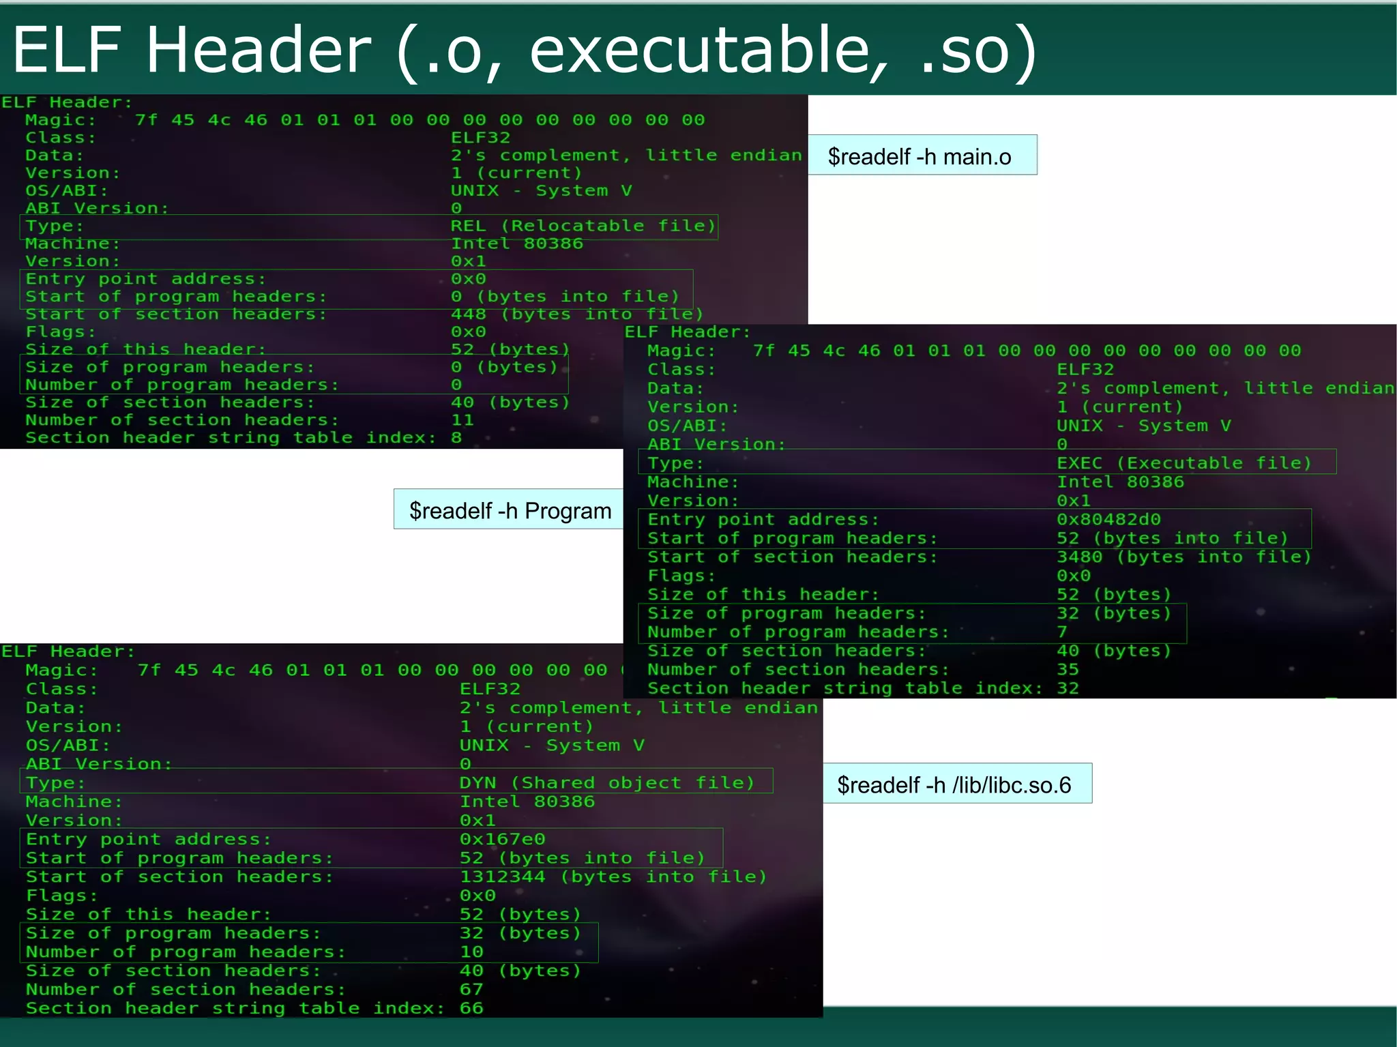Click the Magic bytes line in main.o output
The width and height of the screenshot is (1397, 1047).
click(365, 120)
